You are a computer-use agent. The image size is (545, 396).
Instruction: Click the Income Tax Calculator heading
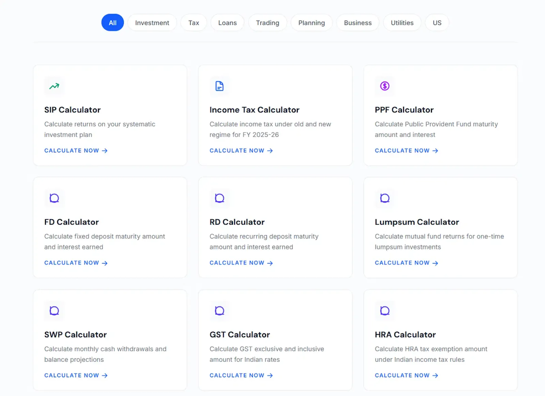pyautogui.click(x=254, y=110)
